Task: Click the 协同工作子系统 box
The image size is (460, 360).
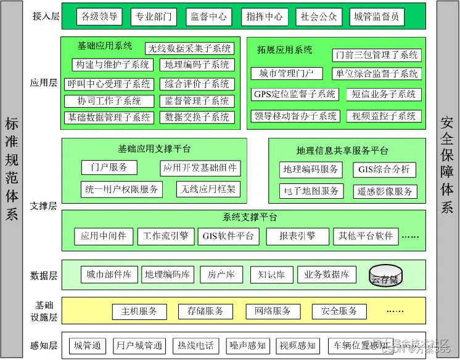Action: click(109, 102)
